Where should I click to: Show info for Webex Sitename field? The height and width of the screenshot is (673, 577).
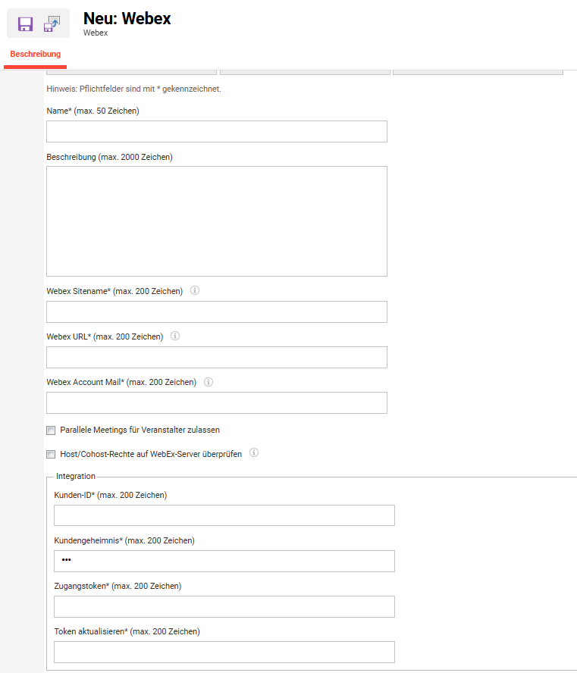click(x=195, y=290)
